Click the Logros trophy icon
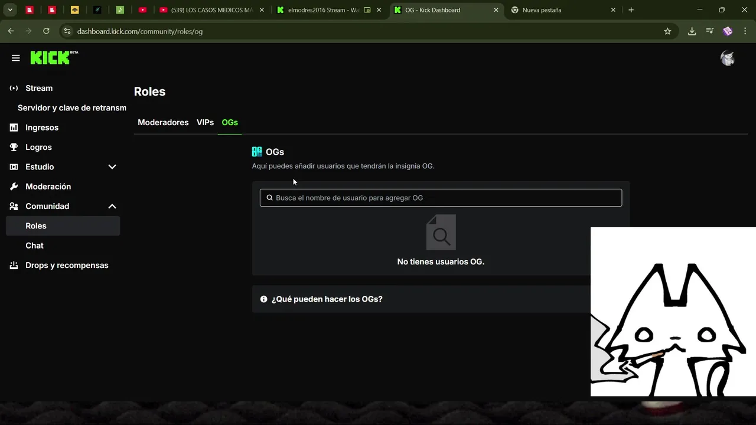The height and width of the screenshot is (425, 756). click(x=14, y=147)
